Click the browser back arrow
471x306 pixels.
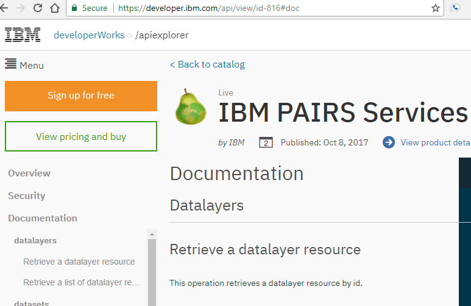click(x=4, y=8)
